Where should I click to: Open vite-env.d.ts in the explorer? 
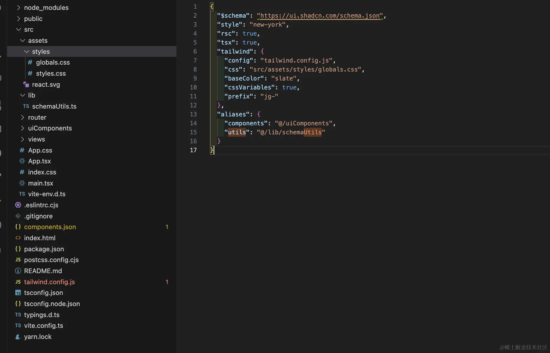click(x=47, y=194)
